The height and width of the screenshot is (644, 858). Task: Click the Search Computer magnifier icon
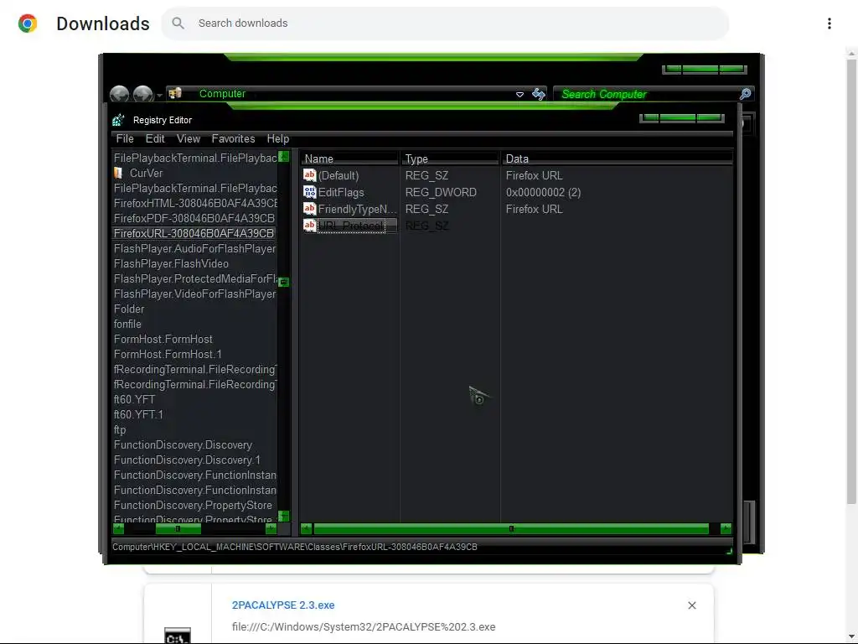[745, 94]
